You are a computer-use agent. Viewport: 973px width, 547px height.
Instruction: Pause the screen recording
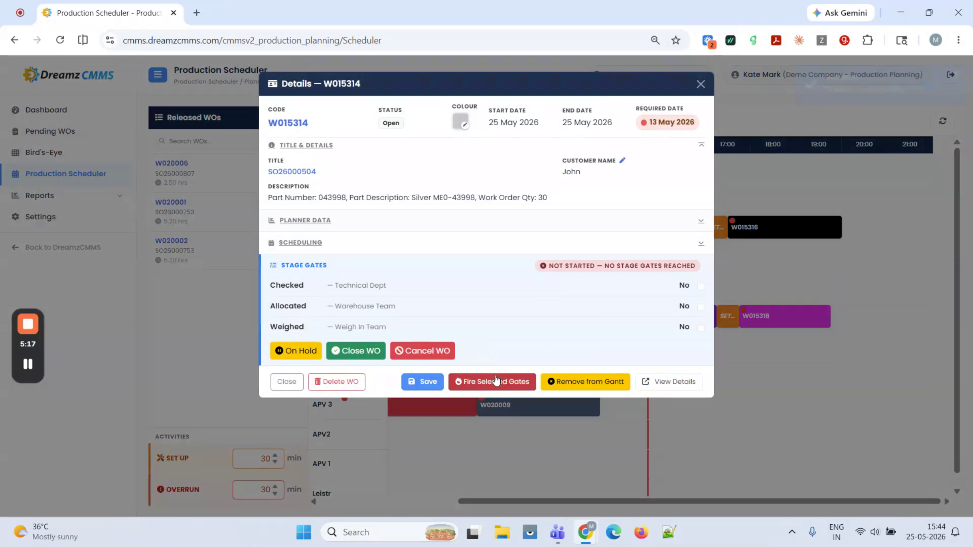pos(28,364)
